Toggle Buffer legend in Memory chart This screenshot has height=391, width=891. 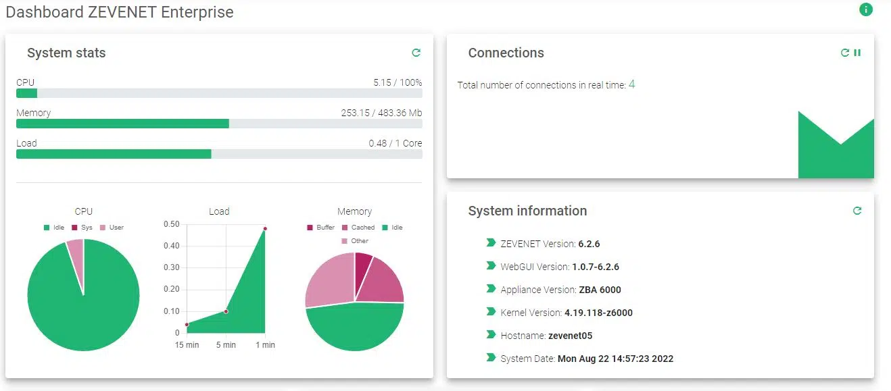pos(320,228)
